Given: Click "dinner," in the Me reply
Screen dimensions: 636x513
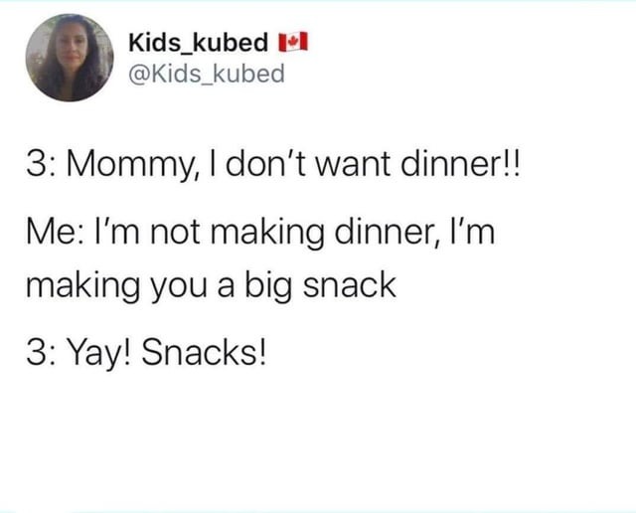Looking at the screenshot, I should click(x=389, y=233).
